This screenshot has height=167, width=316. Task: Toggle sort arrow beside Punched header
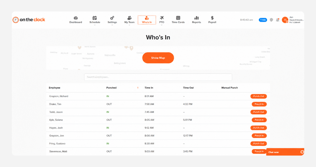coord(138,88)
